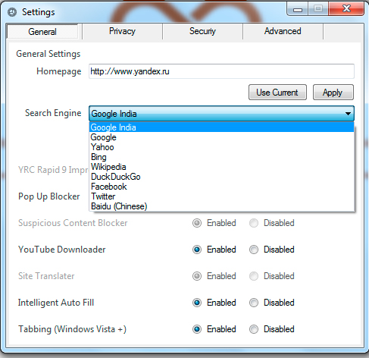Click the Use Current button
Viewport: 369px width, 358px height.
pyautogui.click(x=277, y=93)
